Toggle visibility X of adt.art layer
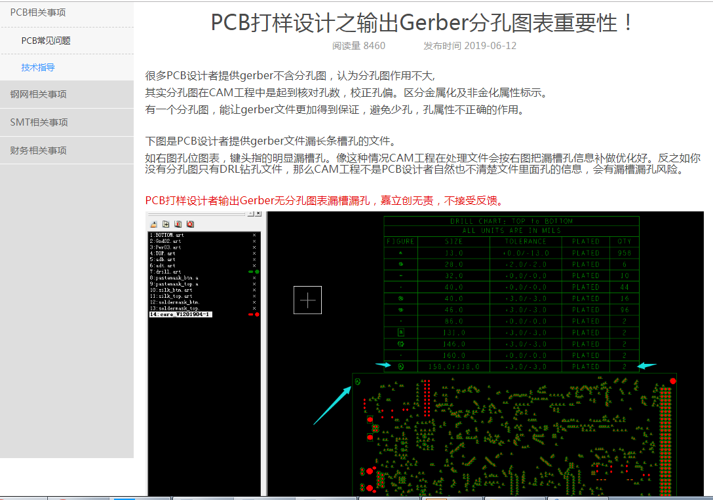The height and width of the screenshot is (500, 713). 254,266
